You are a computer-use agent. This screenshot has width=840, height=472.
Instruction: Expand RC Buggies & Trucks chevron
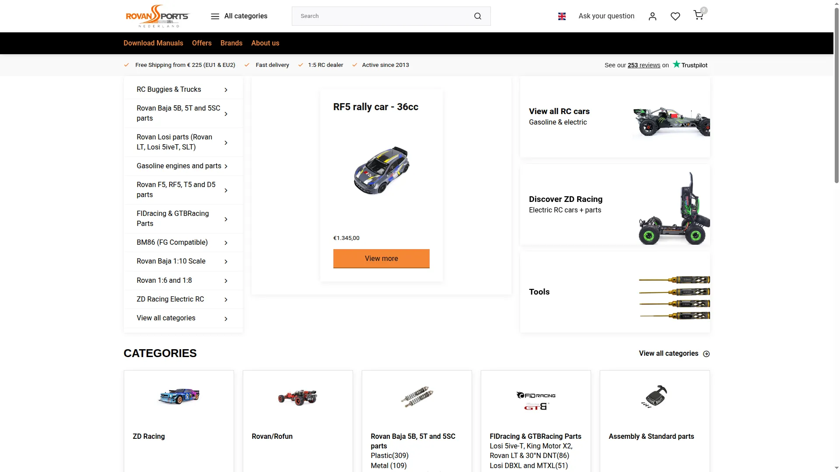[x=226, y=90]
